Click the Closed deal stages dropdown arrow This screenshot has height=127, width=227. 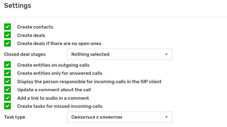166,54
